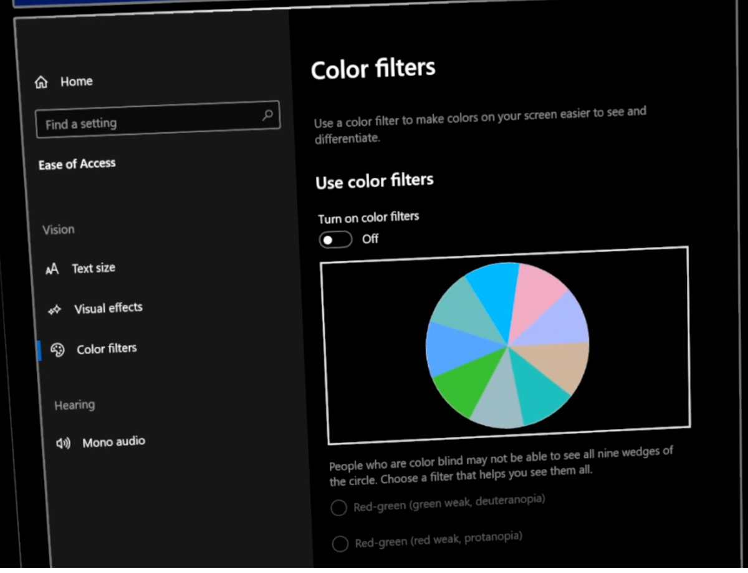Click the nine wedges description text
The width and height of the screenshot is (748, 573).
[x=502, y=465]
